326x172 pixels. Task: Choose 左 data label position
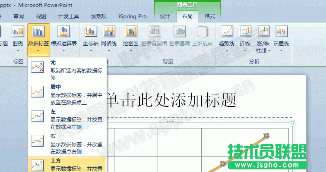pyautogui.click(x=67, y=119)
